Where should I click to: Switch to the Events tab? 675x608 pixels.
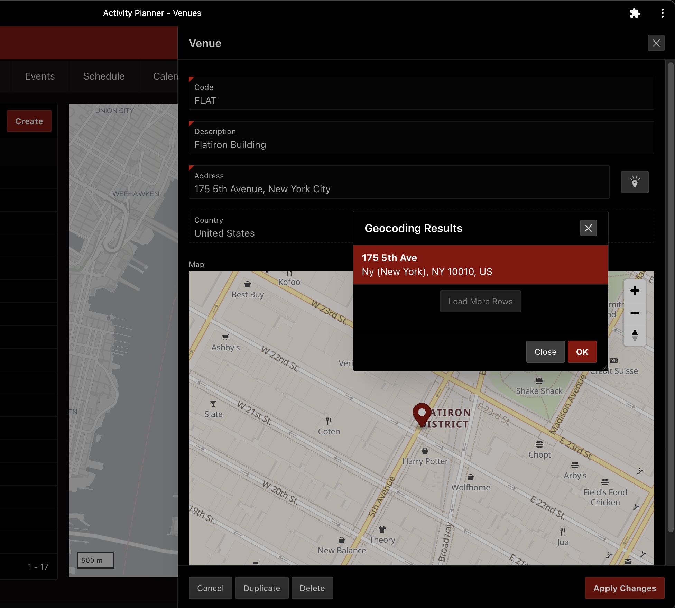(x=40, y=76)
